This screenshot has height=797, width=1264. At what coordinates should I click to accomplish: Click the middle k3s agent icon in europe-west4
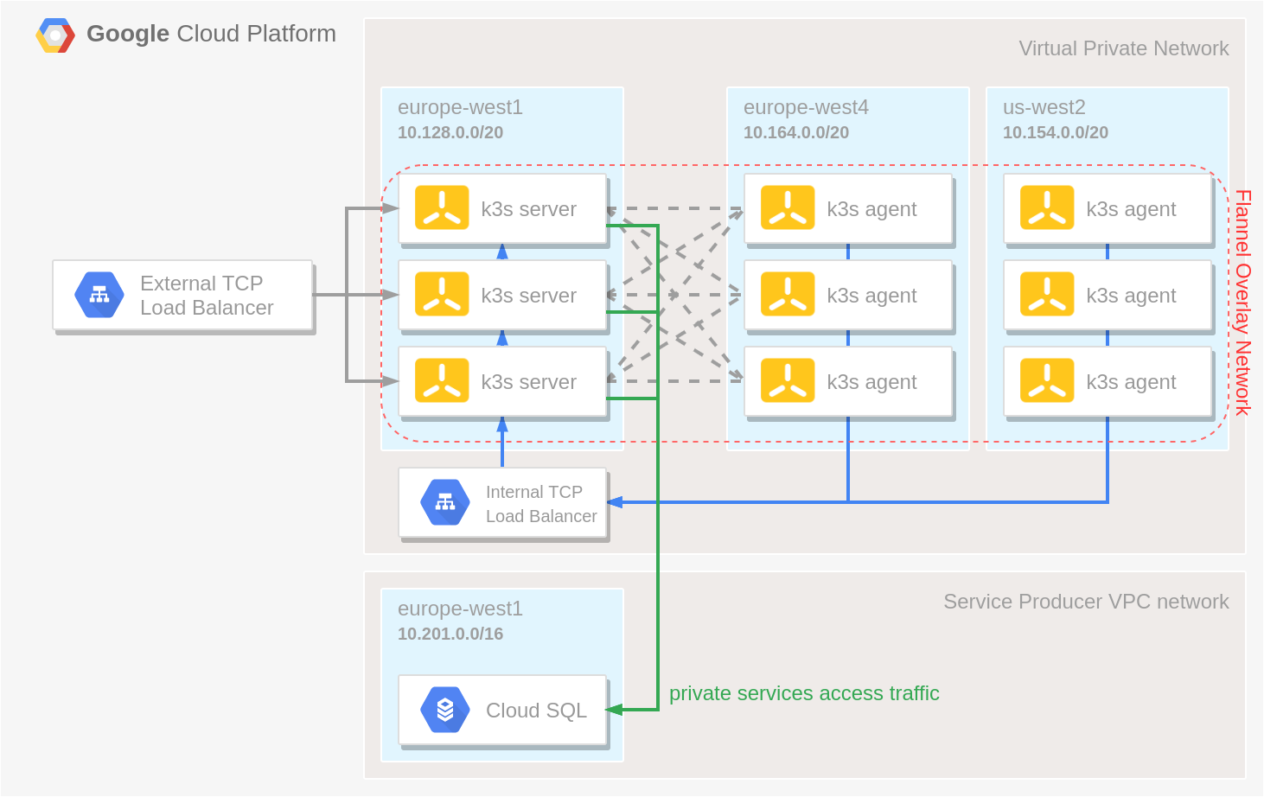[788, 294]
